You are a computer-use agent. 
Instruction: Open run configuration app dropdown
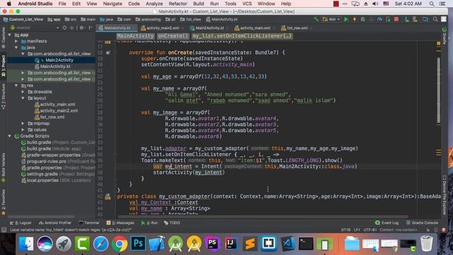click(331, 19)
